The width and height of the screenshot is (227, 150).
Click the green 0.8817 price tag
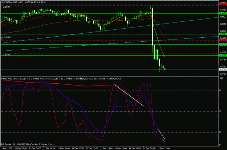(x=223, y=34)
